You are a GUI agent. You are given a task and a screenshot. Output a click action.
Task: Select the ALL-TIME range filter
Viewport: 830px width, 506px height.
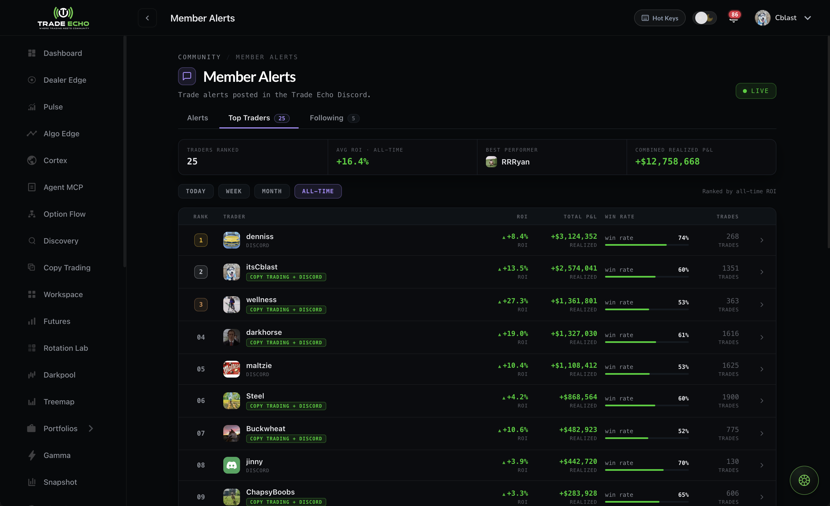(318, 191)
